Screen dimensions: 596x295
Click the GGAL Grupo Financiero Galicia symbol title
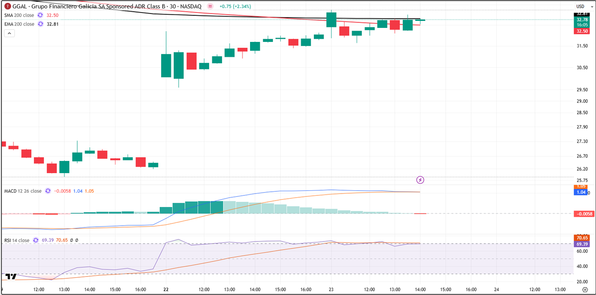click(x=107, y=7)
